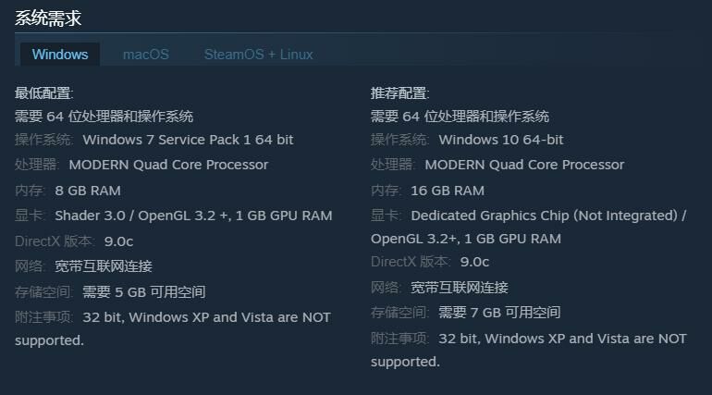Click the minimum MODERN Quad Core Processor text
Image resolution: width=712 pixels, height=395 pixels.
[x=168, y=165]
